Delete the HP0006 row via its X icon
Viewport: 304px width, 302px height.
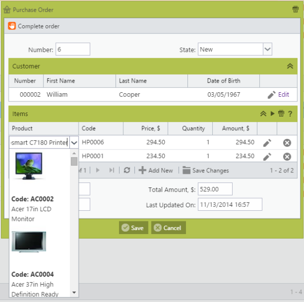pos(287,143)
